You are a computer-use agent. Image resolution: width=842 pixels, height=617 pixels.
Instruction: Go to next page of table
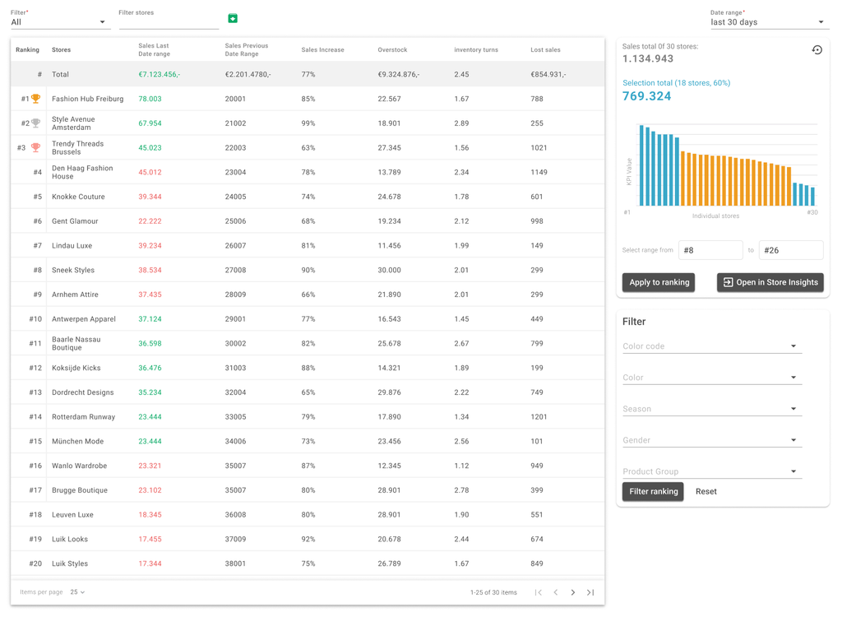pos(573,592)
